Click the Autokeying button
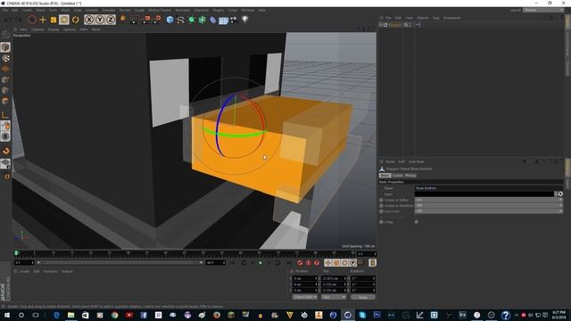The image size is (571, 321). pyautogui.click(x=309, y=262)
